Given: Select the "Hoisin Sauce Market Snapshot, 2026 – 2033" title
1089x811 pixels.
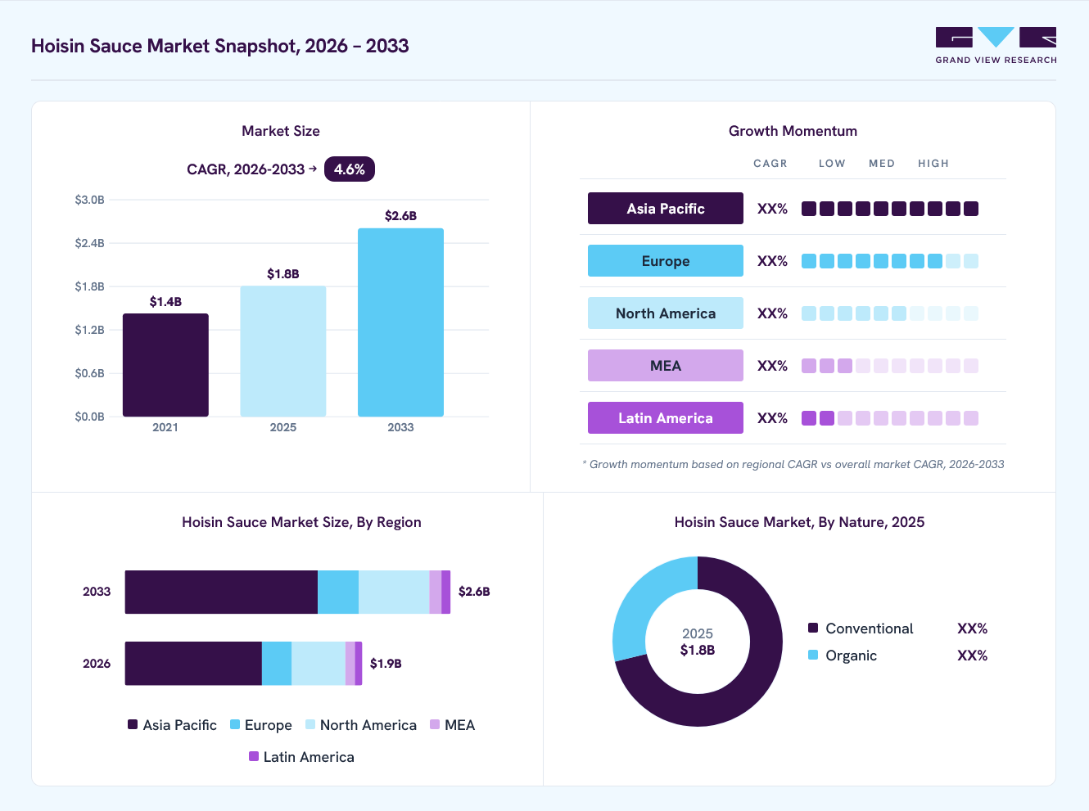Looking at the screenshot, I should point(220,46).
